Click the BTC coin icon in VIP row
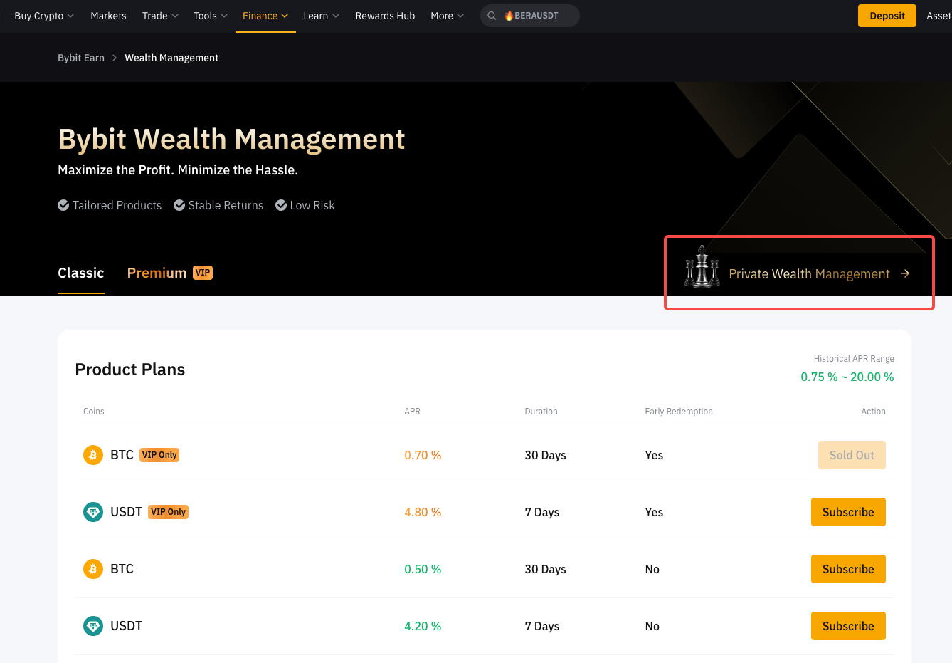 (93, 455)
